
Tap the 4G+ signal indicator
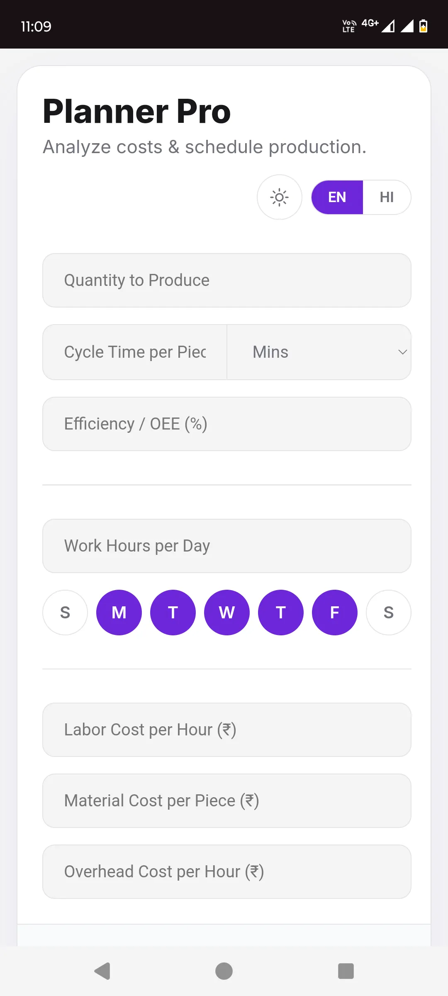[370, 23]
